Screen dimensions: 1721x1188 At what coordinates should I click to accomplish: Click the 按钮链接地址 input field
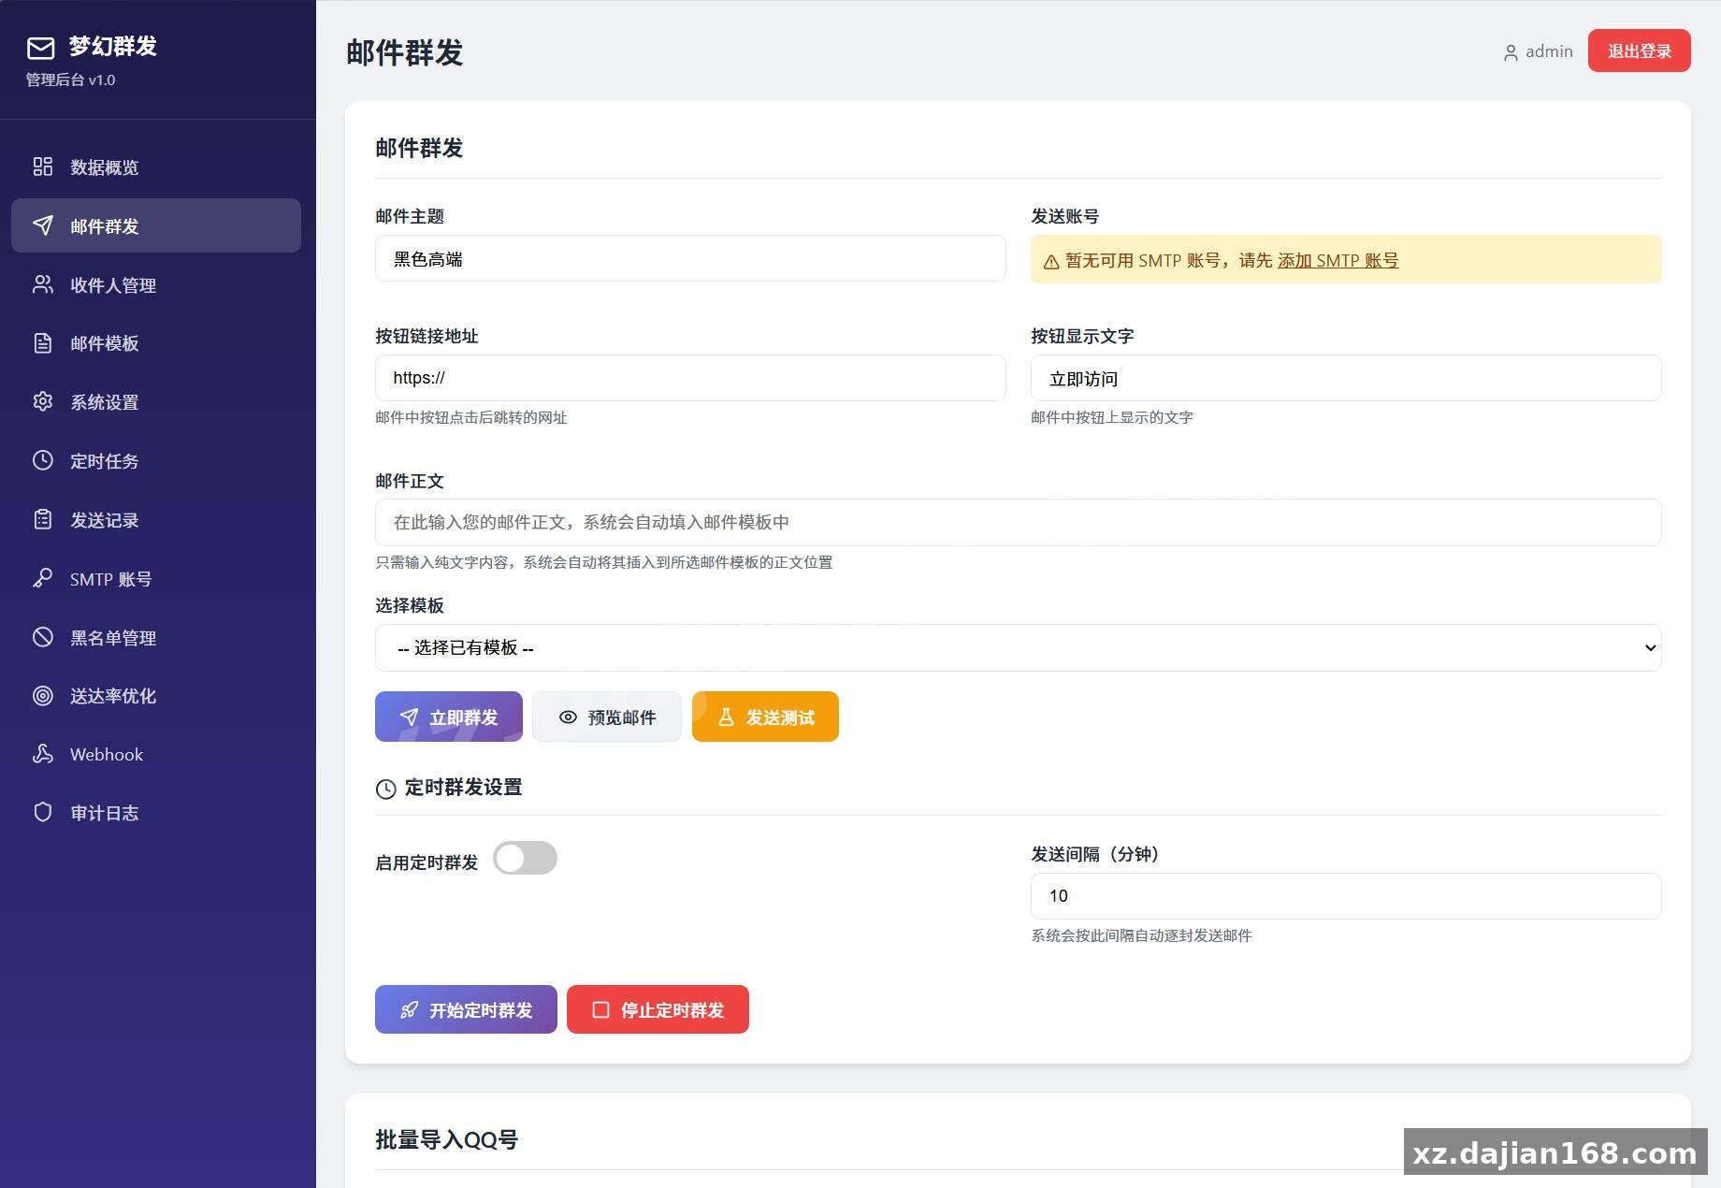click(x=690, y=378)
